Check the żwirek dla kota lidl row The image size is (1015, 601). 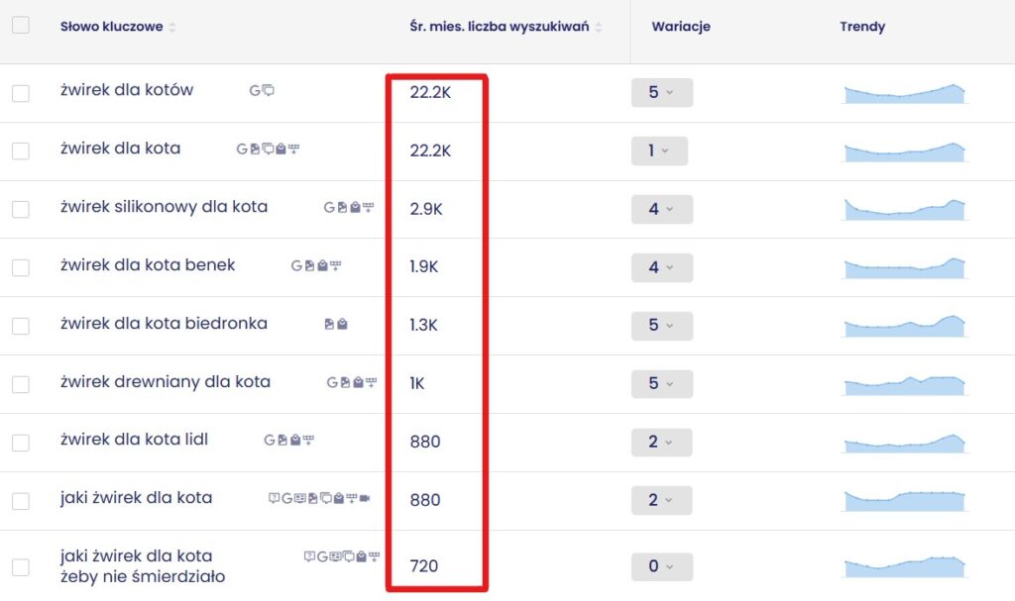coord(21,443)
